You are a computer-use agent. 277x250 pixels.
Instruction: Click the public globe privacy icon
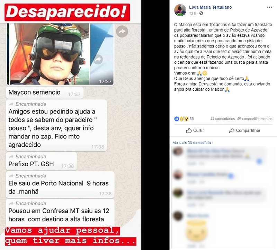(x=201, y=13)
